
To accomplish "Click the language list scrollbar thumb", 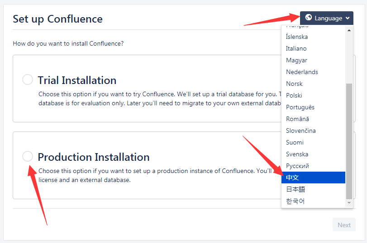I will (349, 141).
